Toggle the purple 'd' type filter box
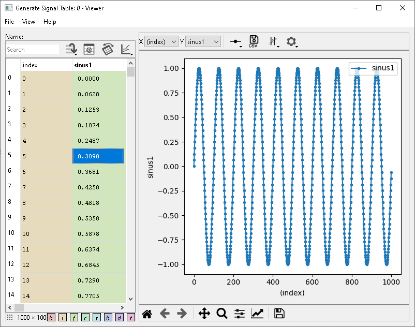 120,317
